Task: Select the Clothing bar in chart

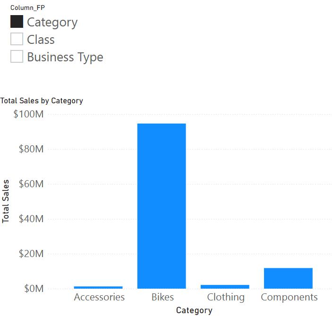Action: coord(225,287)
